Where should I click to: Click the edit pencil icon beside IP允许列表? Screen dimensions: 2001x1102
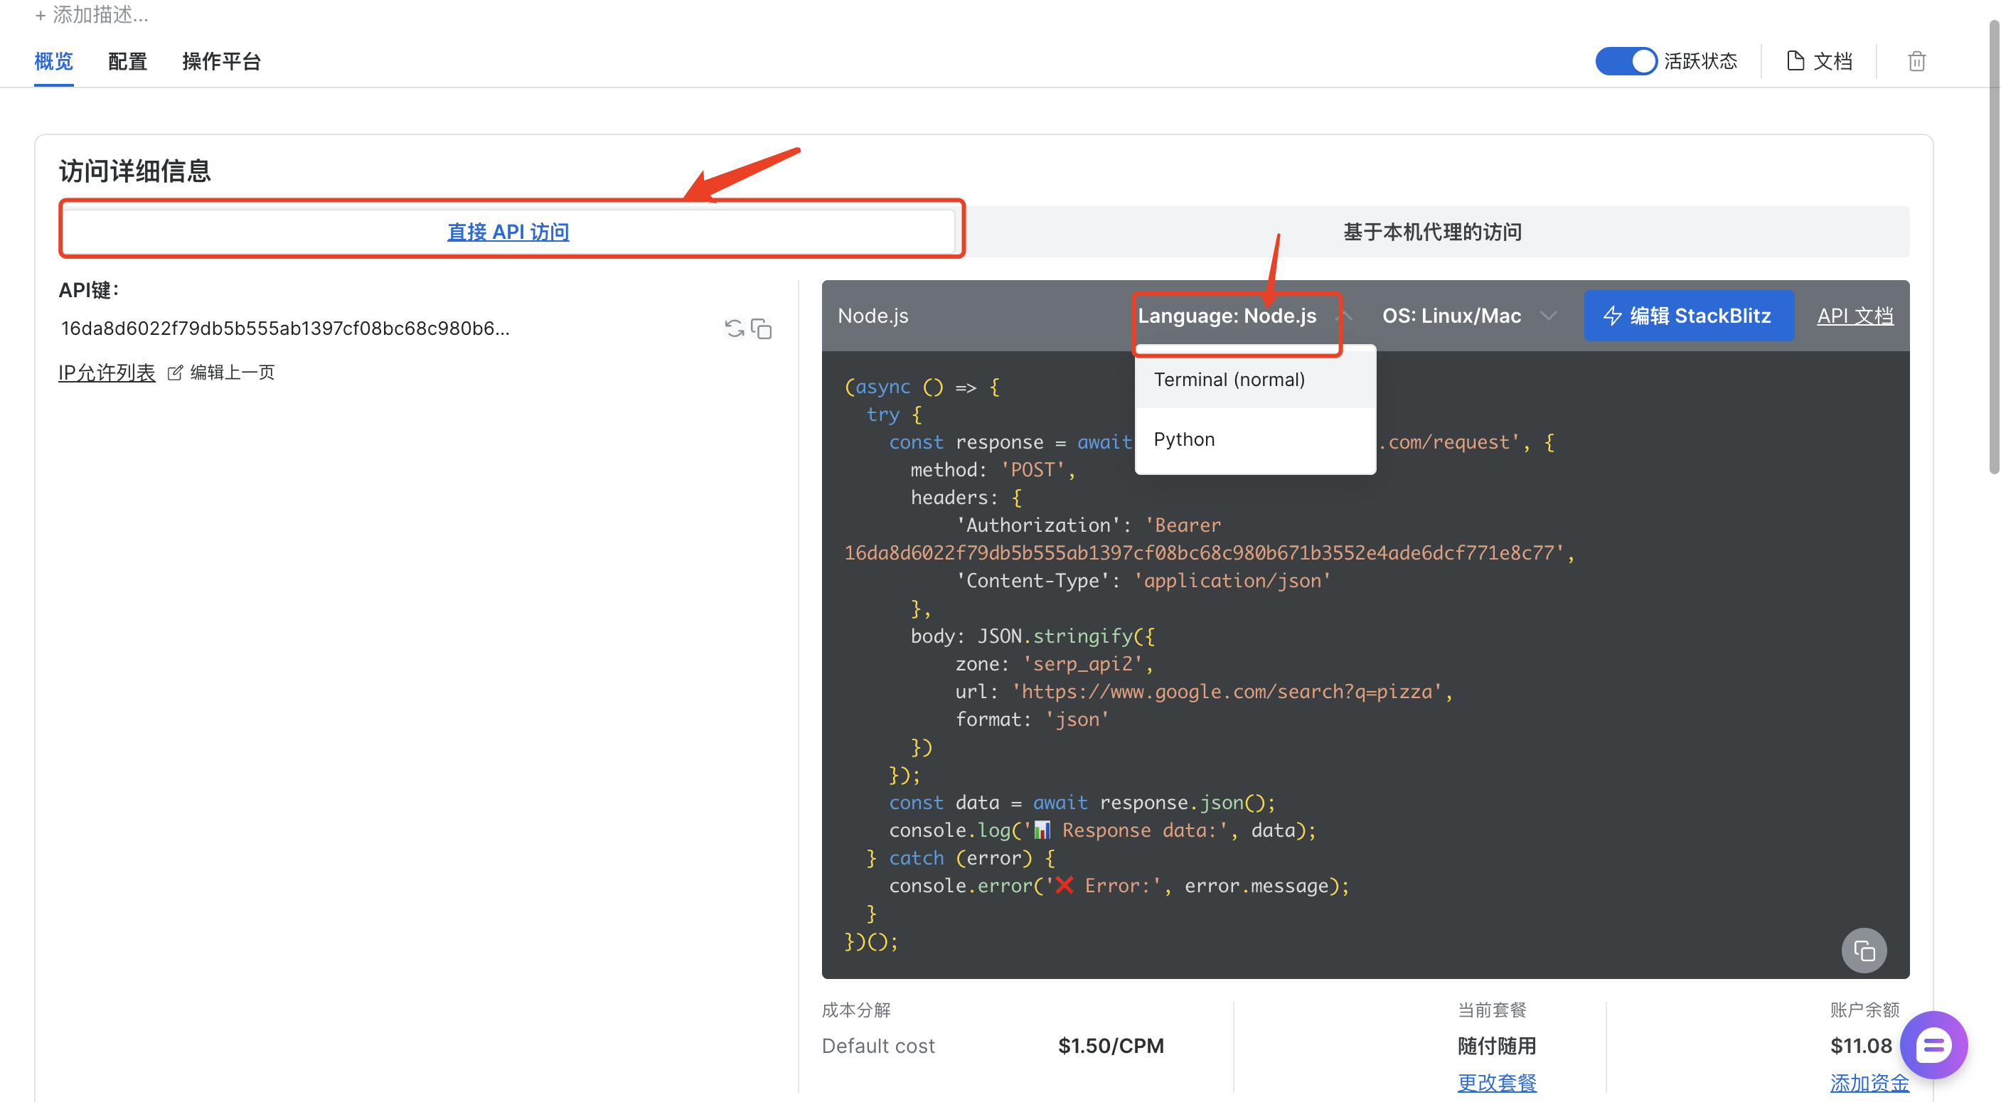click(x=176, y=373)
